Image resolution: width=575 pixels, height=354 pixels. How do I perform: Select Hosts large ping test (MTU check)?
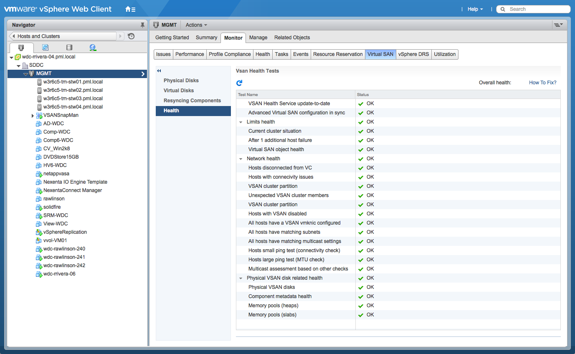pos(398,260)
